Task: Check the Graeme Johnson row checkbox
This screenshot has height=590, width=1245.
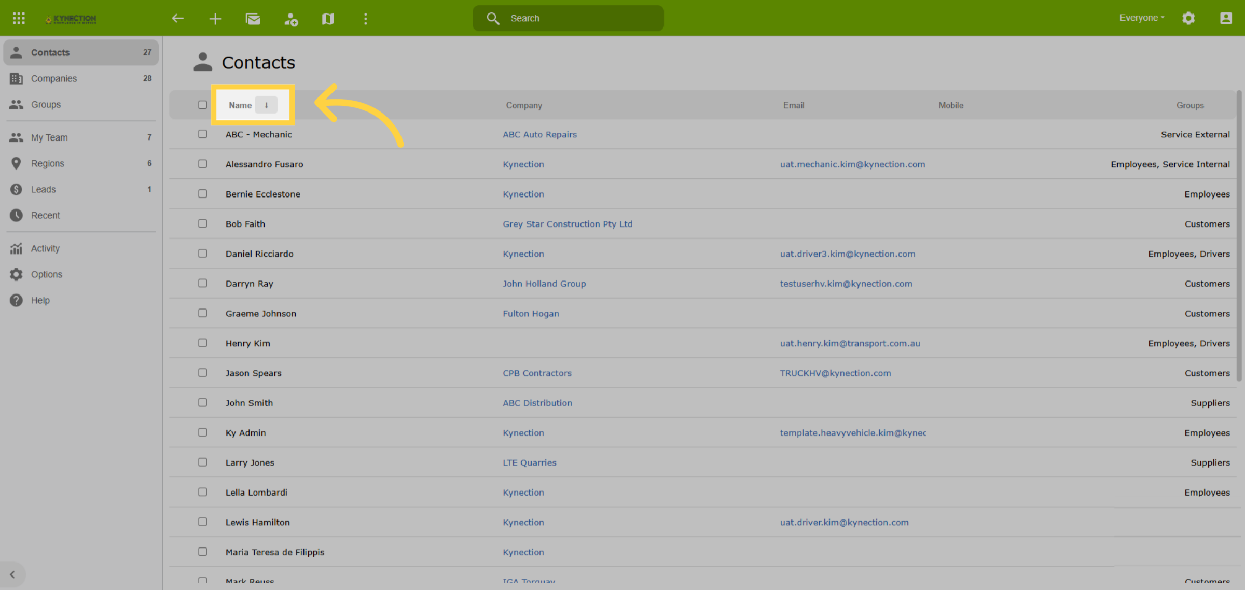Action: pos(202,313)
